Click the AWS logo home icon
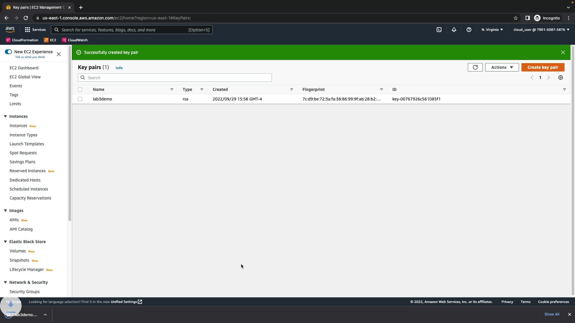This screenshot has width=575, height=323. [10, 29]
